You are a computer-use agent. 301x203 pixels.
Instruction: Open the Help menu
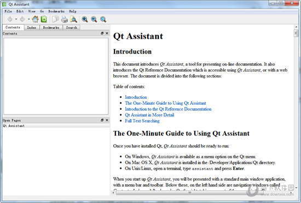[73, 11]
